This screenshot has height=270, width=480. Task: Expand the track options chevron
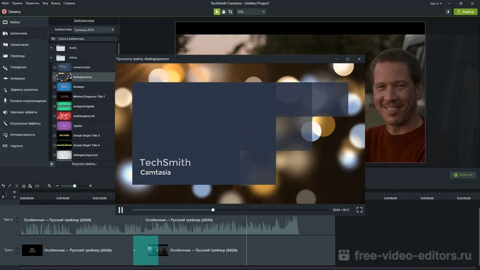[14, 197]
